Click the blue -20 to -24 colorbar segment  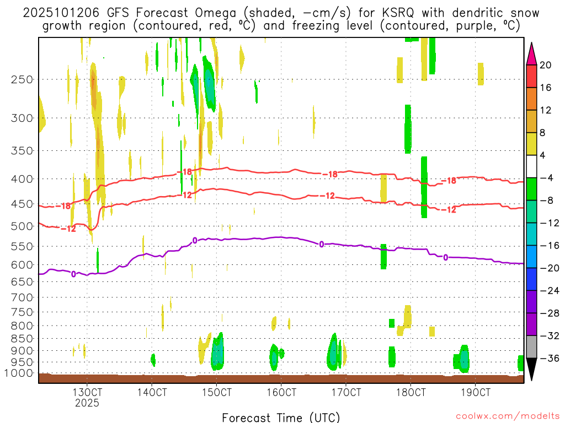[x=531, y=279]
